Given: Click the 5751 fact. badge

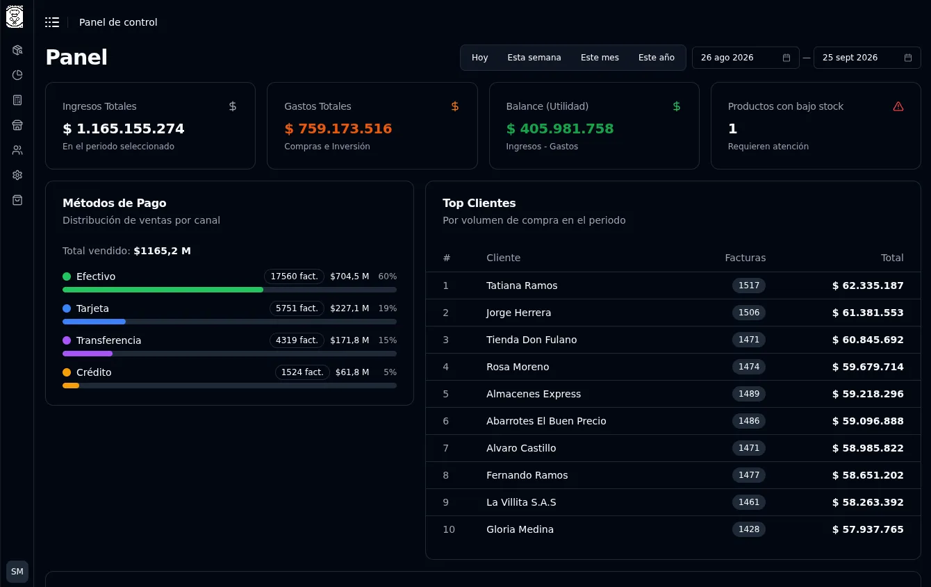Looking at the screenshot, I should [x=297, y=308].
